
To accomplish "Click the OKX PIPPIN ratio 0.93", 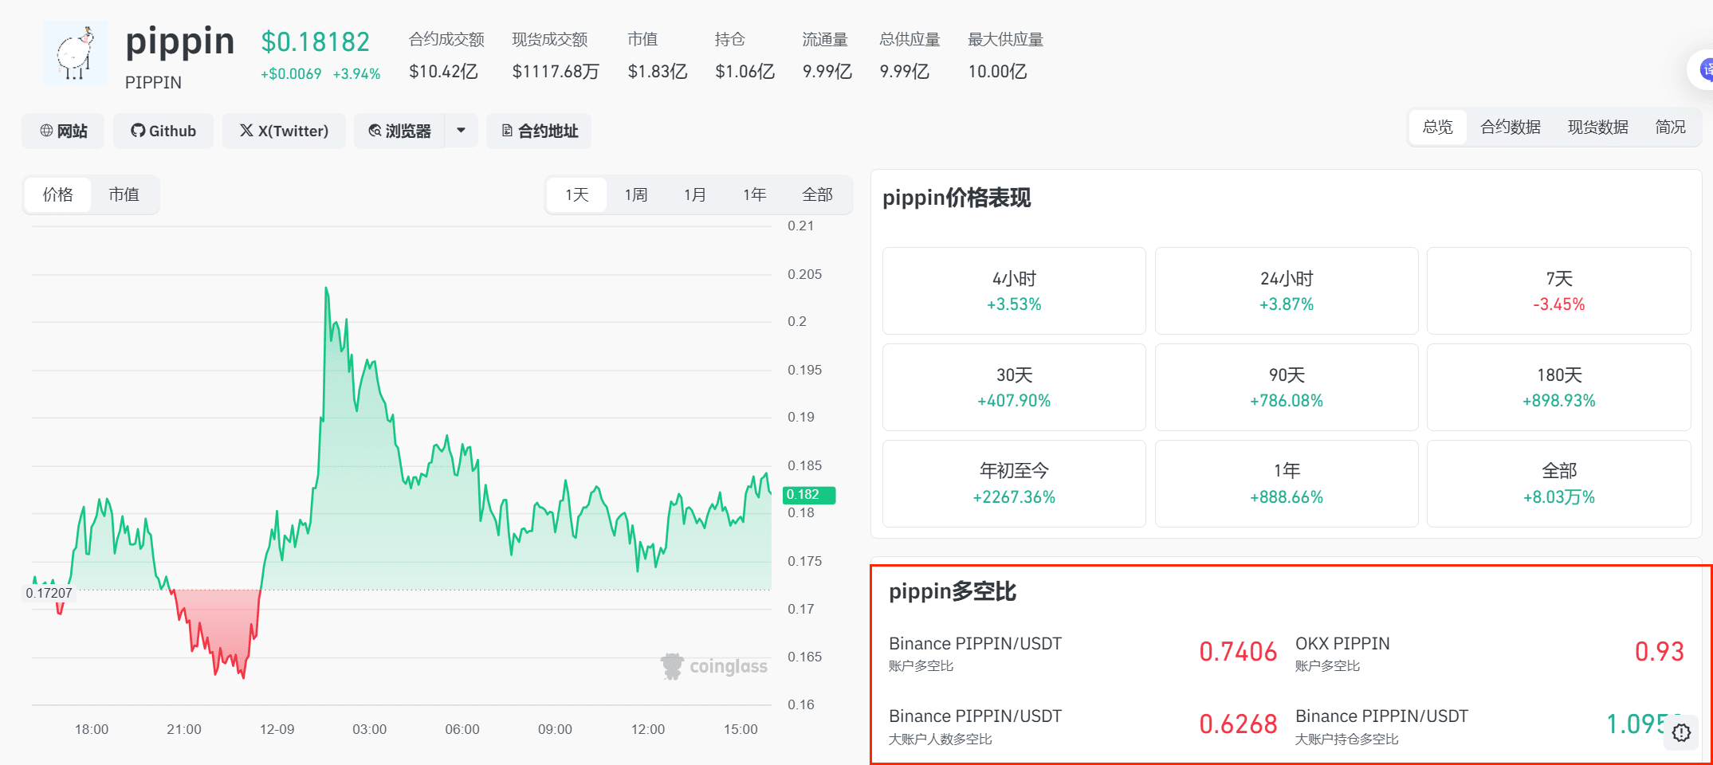I will coord(1660,652).
